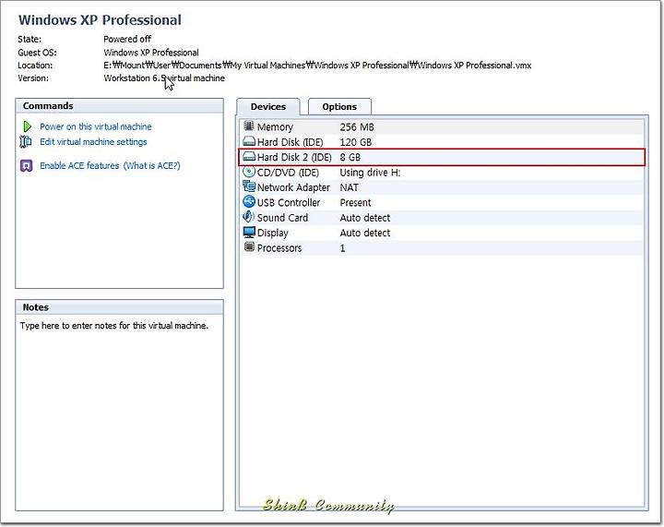Click the Using drive H: value
The height and width of the screenshot is (527, 664).
(x=370, y=173)
